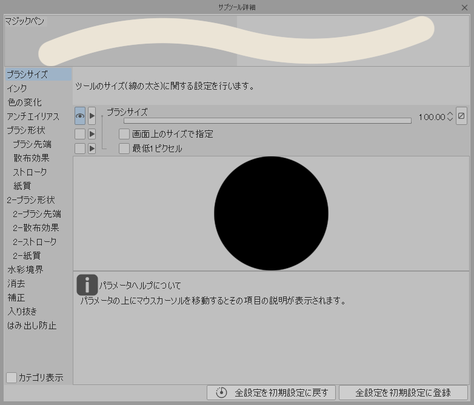The image size is (474, 405).
Task: Click the ブラシサイズ slider bar
Action: pyautogui.click(x=267, y=121)
